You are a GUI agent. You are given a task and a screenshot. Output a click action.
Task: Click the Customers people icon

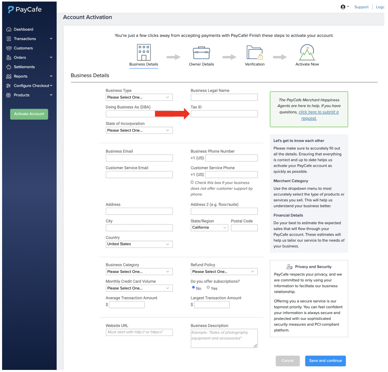tap(9, 48)
